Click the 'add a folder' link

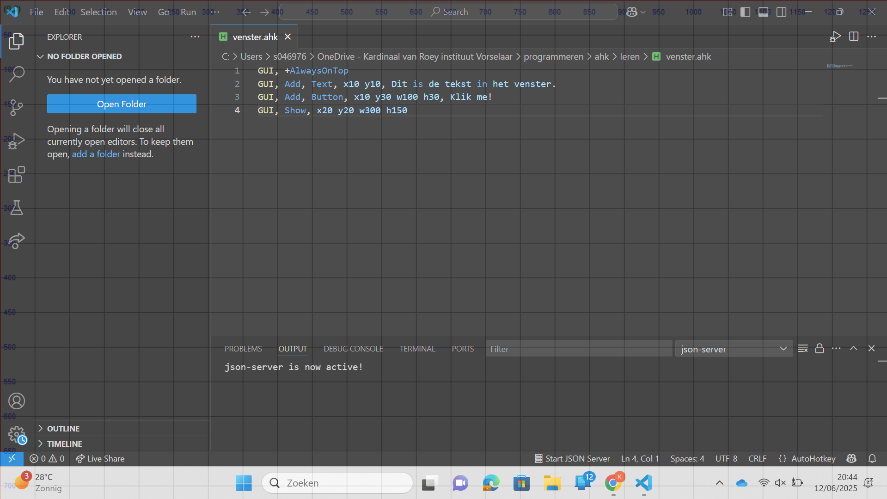pos(96,154)
